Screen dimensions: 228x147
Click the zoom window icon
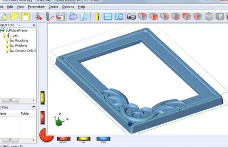coord(119,17)
